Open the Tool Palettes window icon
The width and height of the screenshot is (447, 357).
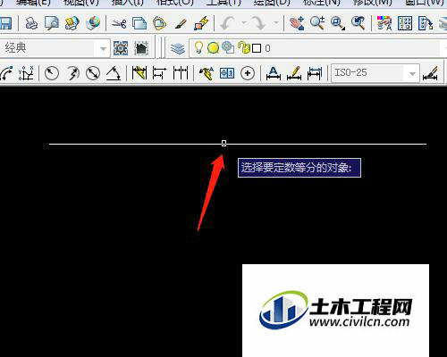click(x=426, y=23)
